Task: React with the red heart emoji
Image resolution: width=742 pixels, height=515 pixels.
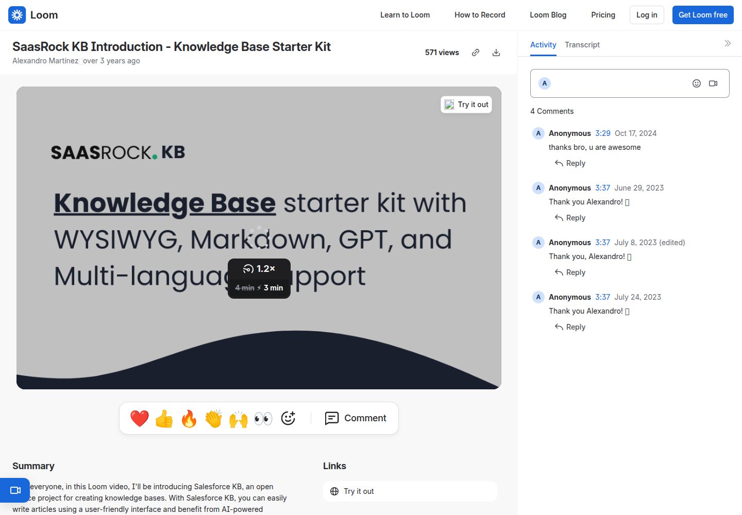Action: click(x=140, y=418)
